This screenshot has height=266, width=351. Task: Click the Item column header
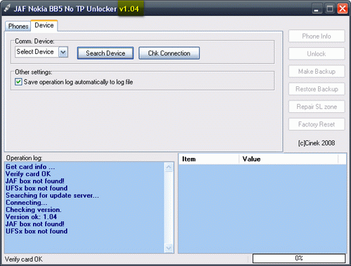(208, 159)
